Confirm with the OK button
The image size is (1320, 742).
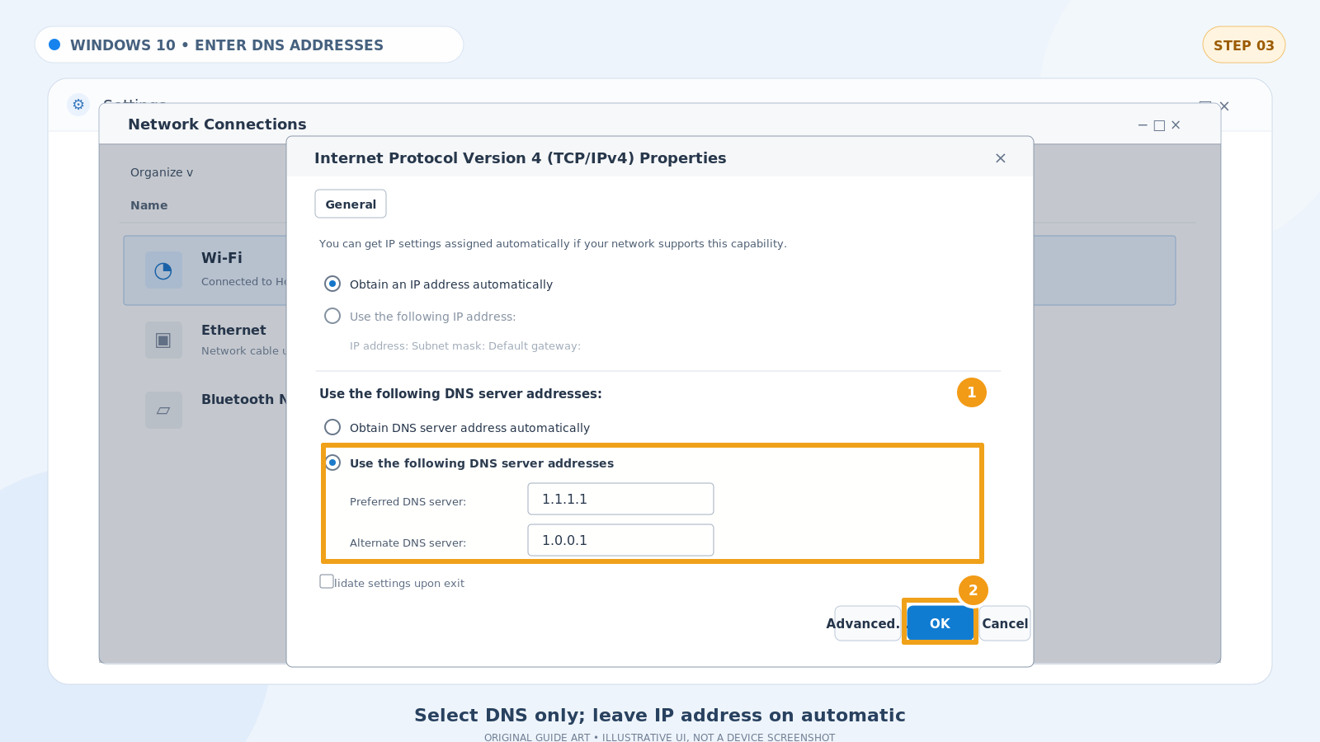point(940,623)
